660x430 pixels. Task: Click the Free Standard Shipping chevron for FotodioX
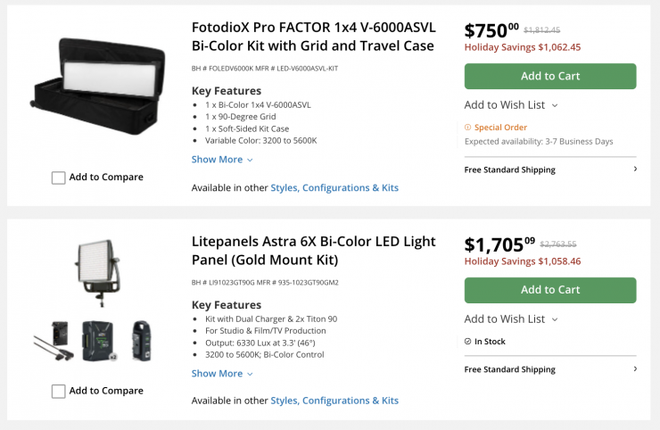pyautogui.click(x=634, y=170)
